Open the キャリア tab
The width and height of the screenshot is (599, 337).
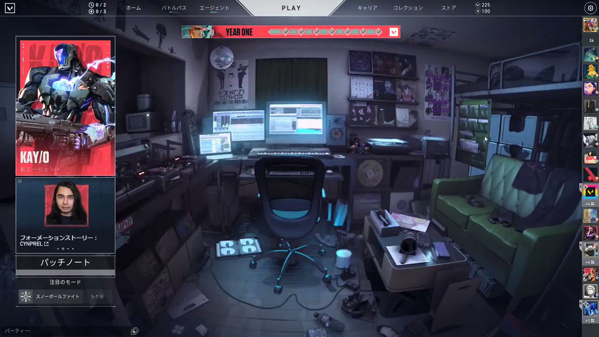tap(367, 8)
